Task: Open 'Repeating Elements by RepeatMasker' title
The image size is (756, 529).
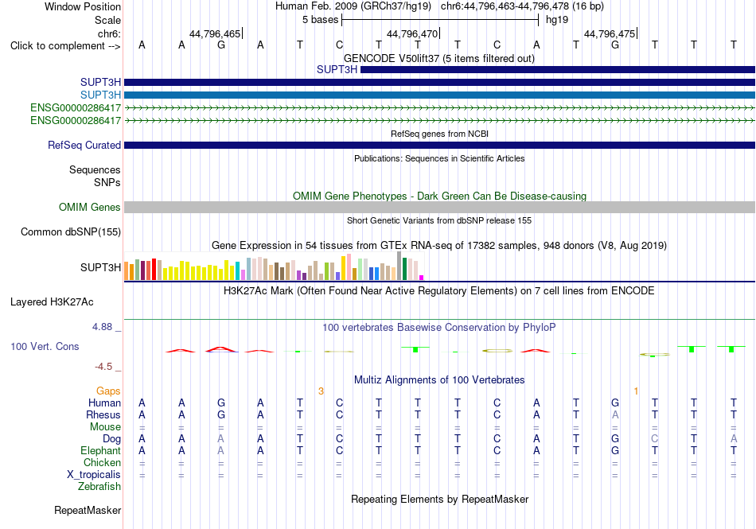Action: click(439, 499)
